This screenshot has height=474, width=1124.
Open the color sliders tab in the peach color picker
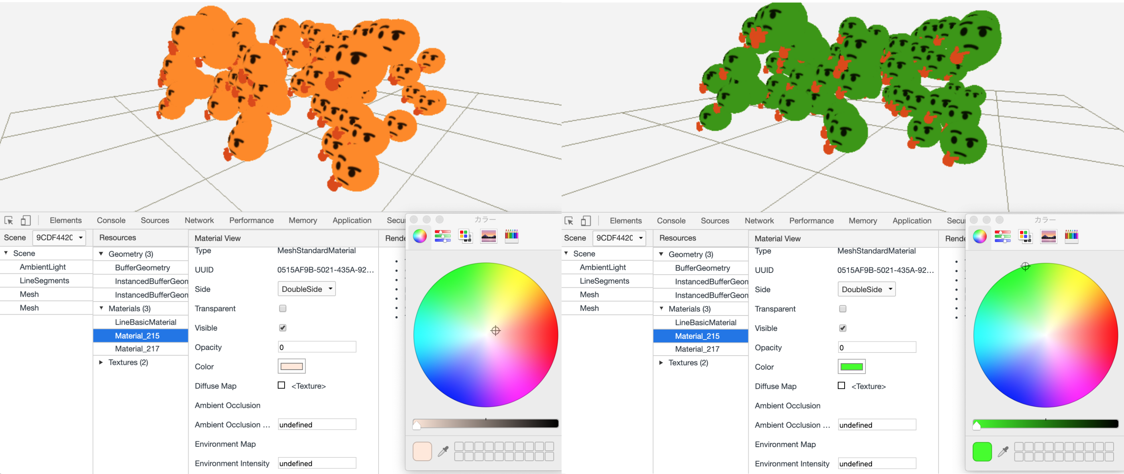coord(442,236)
